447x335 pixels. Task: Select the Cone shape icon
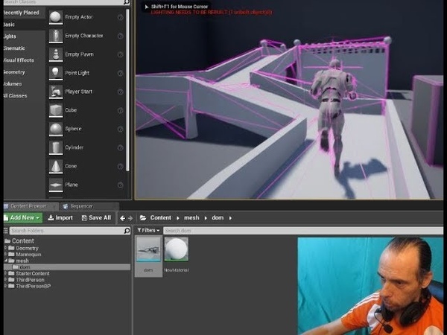click(x=56, y=166)
